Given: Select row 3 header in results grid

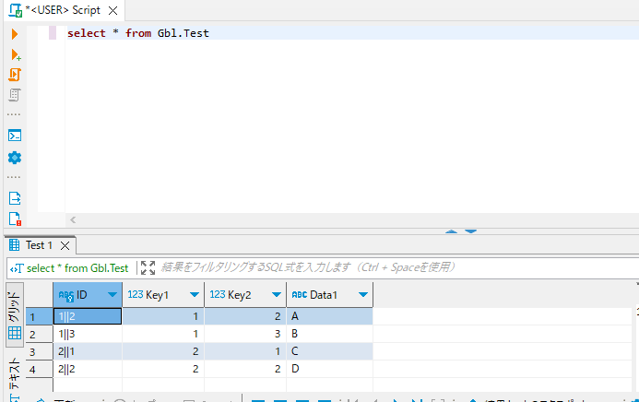Looking at the screenshot, I should [33, 352].
